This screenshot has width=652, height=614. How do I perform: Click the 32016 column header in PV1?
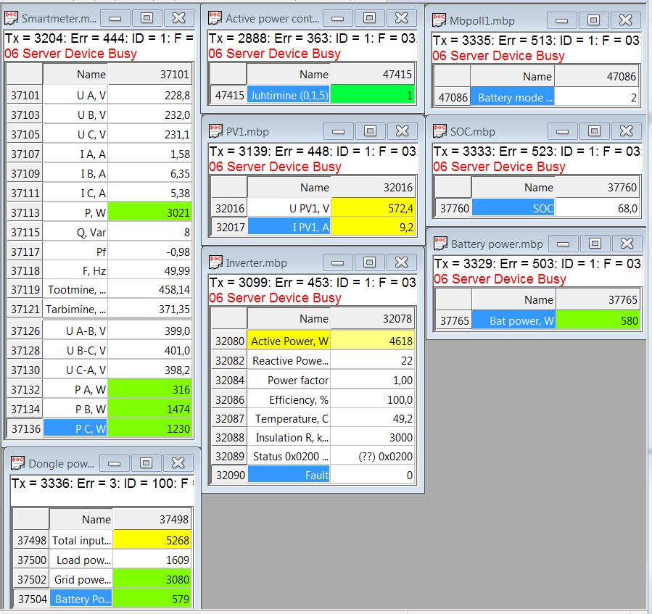373,187
